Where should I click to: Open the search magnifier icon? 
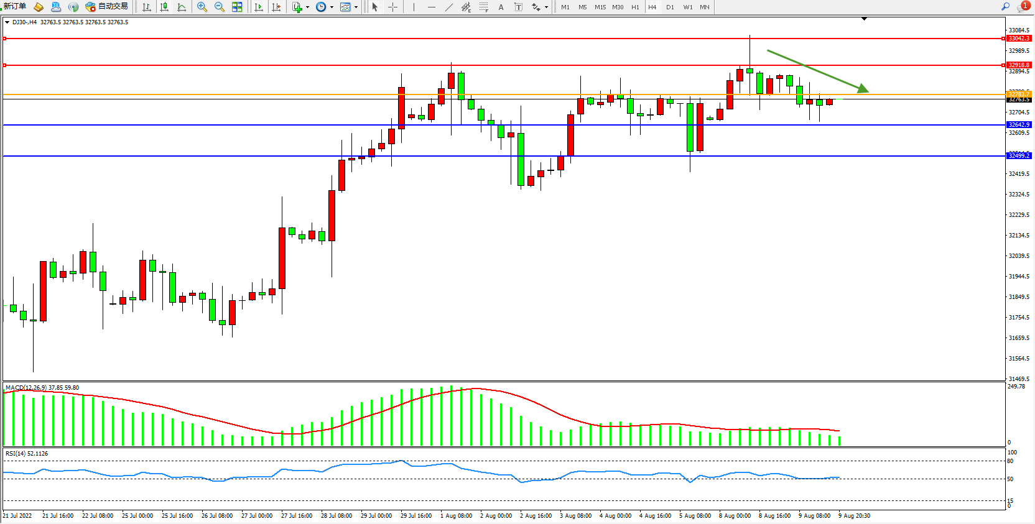tap(1005, 6)
